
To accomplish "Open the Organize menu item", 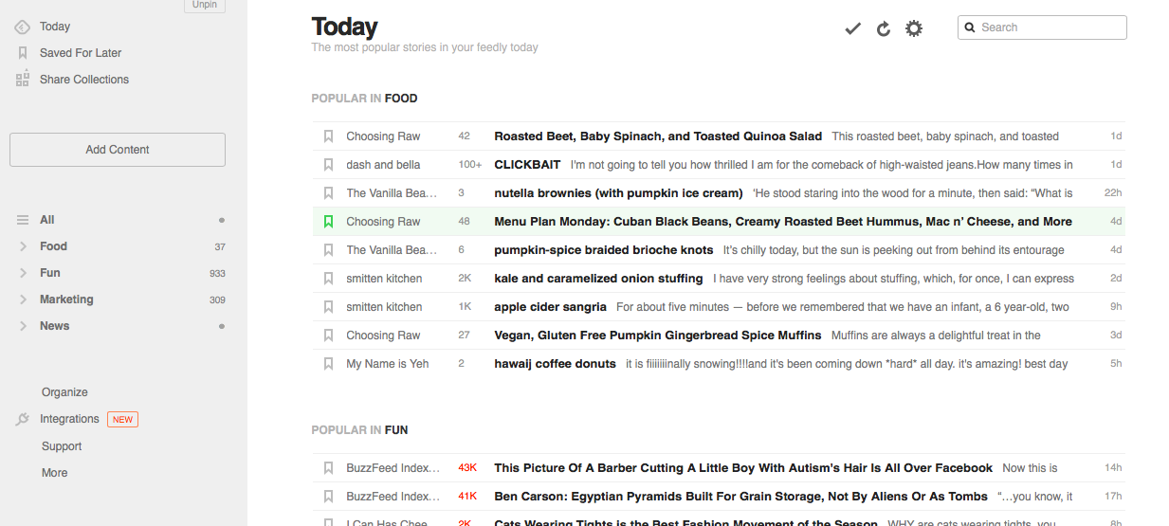I will click(x=64, y=392).
